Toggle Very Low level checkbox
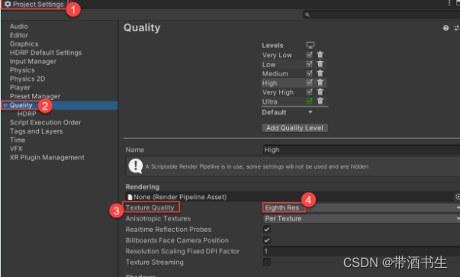The height and width of the screenshot is (277, 460). [x=309, y=55]
